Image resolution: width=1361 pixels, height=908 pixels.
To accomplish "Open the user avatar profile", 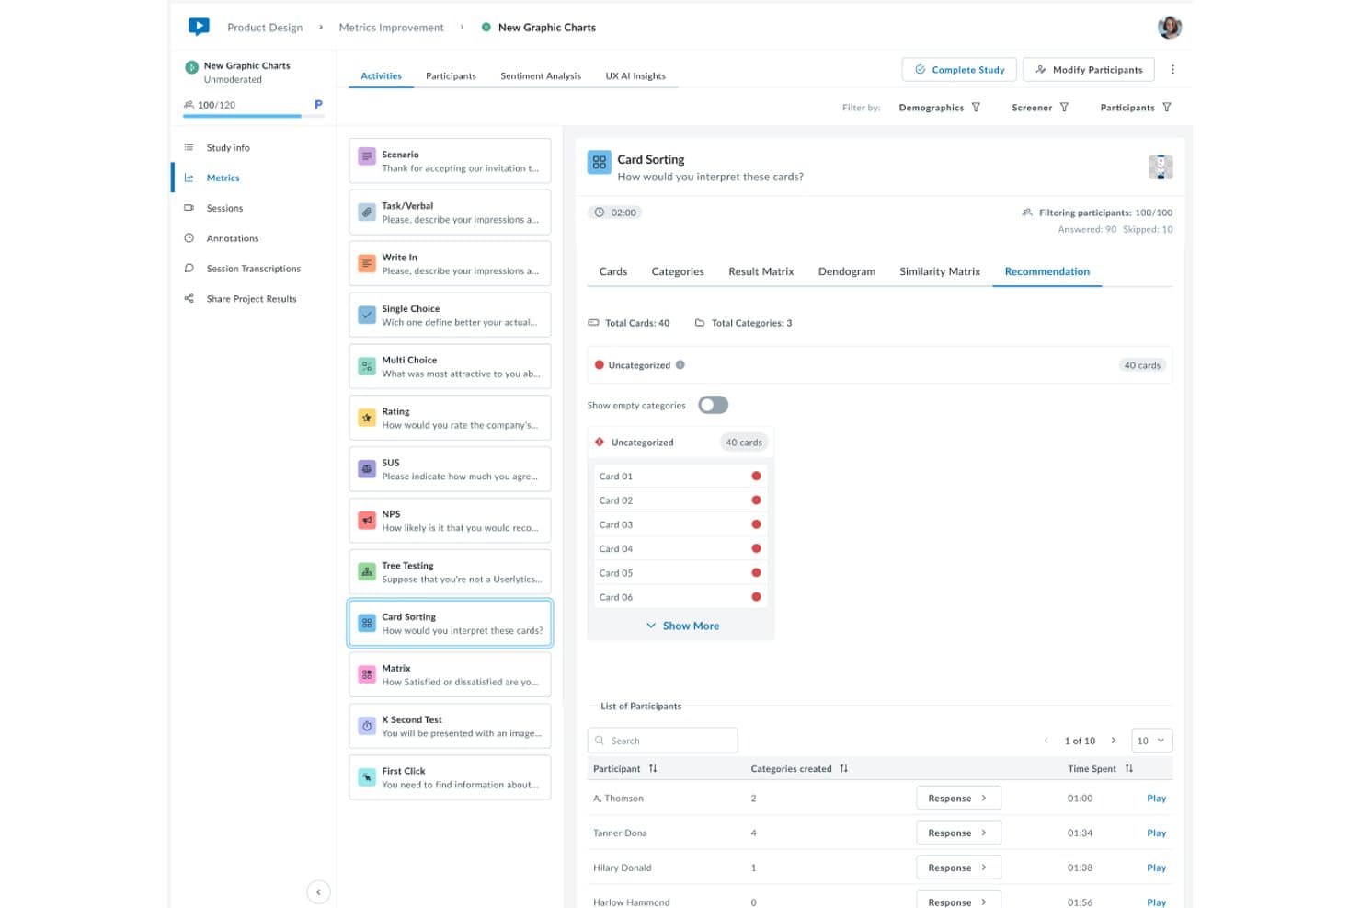I will [1169, 28].
